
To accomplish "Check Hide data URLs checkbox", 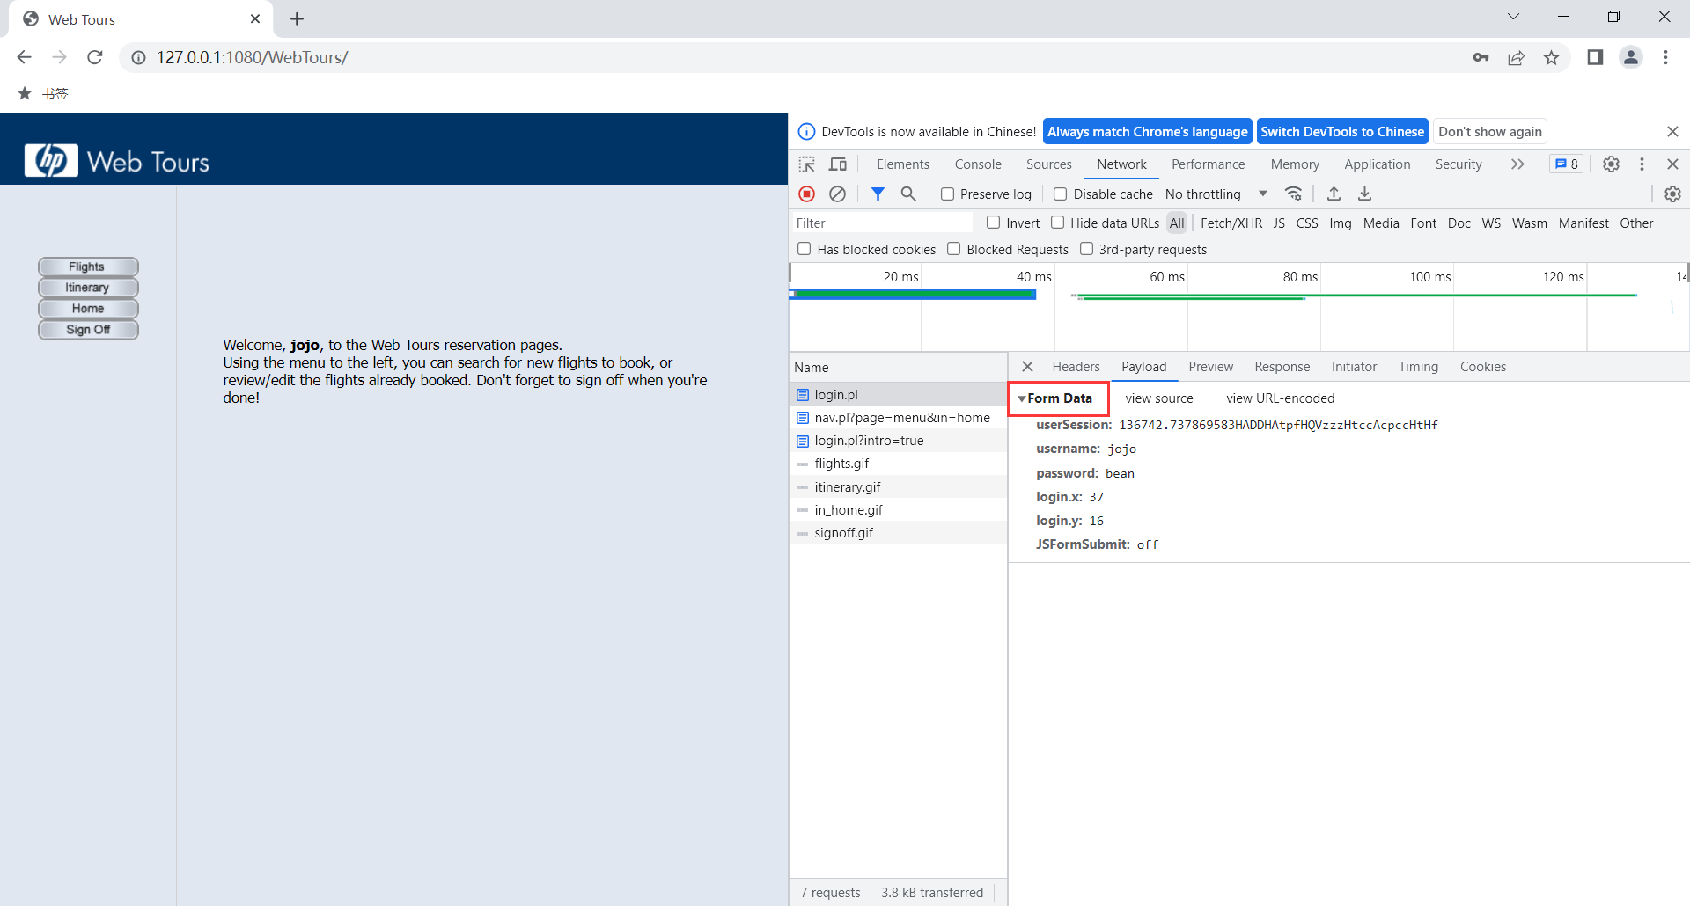I will 1057,223.
